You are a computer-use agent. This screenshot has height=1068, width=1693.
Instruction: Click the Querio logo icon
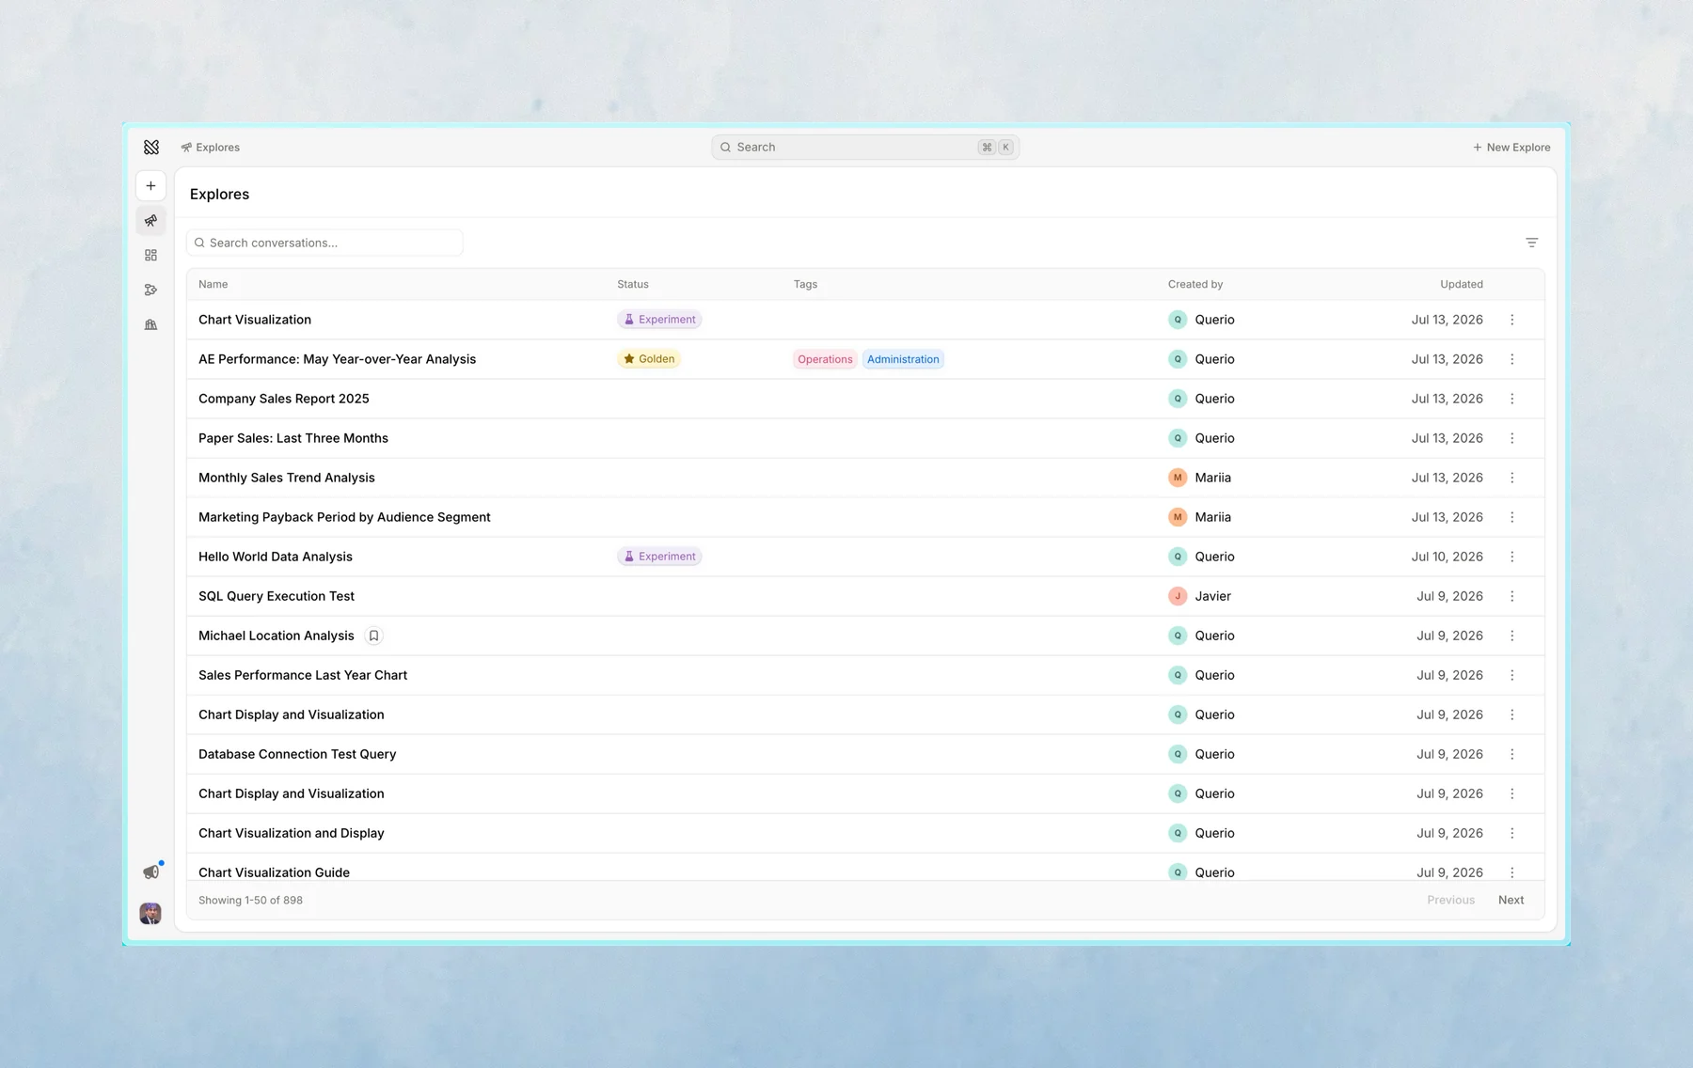(x=151, y=147)
